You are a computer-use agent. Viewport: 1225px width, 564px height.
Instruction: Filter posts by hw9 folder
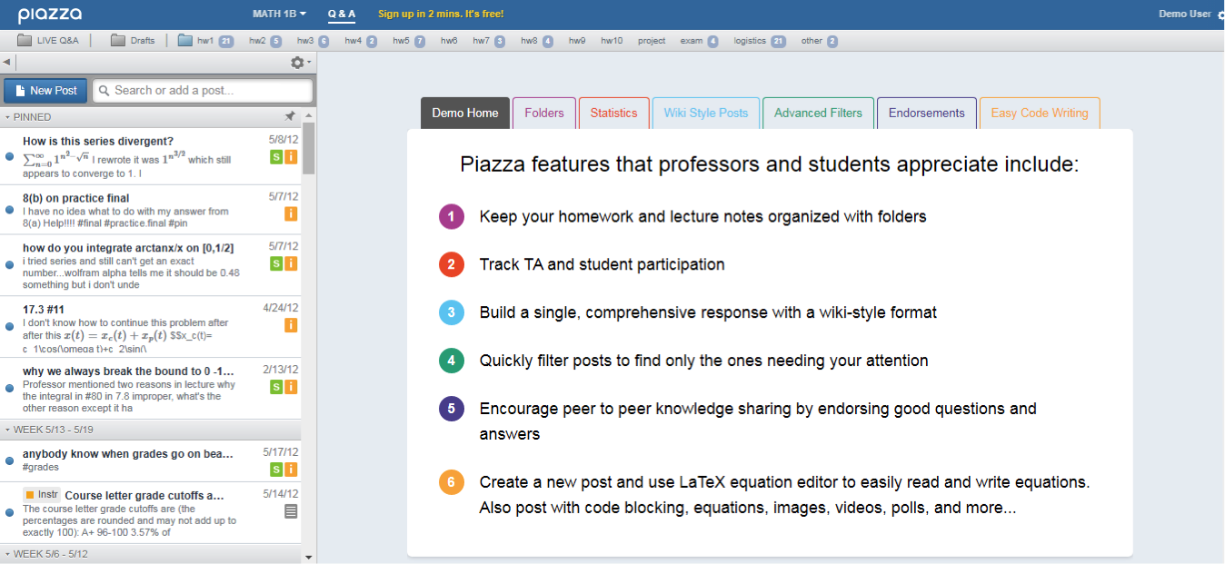(577, 41)
